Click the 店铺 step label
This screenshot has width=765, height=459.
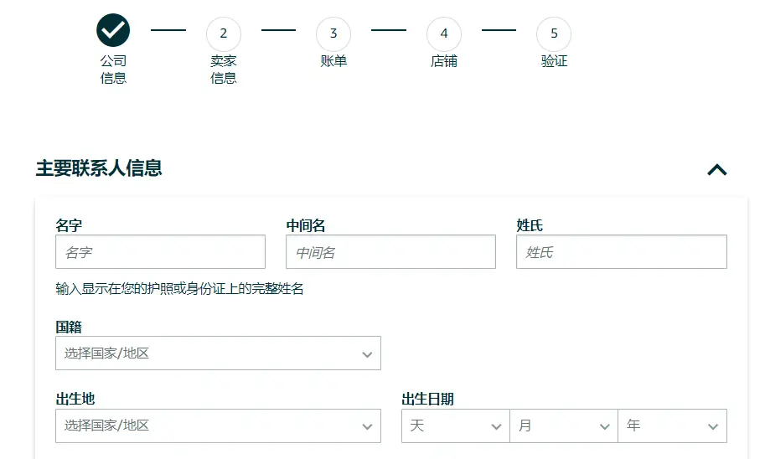(444, 61)
